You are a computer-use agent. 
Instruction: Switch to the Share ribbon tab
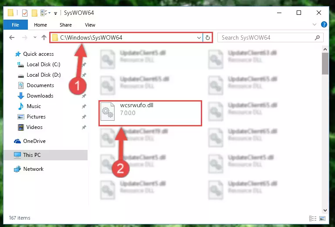click(66, 25)
